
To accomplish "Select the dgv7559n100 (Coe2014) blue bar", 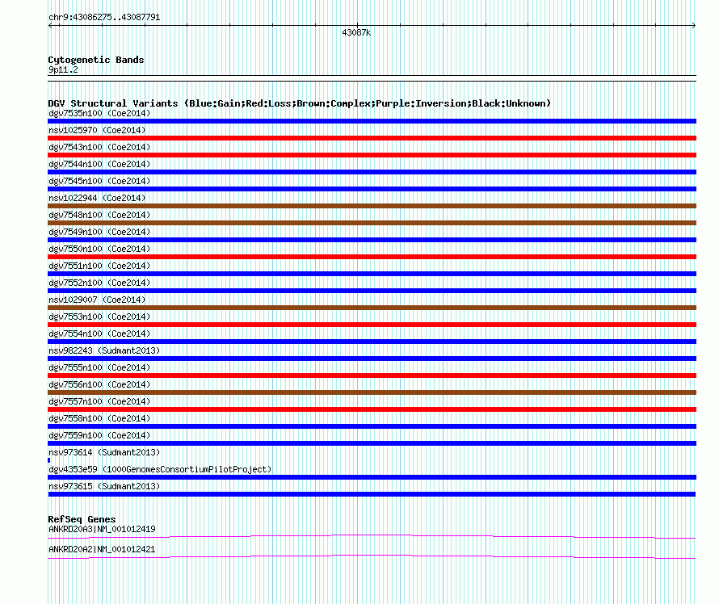I will pos(372,443).
